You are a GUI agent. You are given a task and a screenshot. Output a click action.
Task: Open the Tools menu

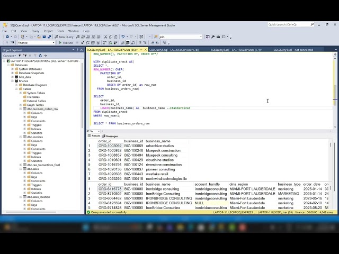pyautogui.click(x=60, y=31)
